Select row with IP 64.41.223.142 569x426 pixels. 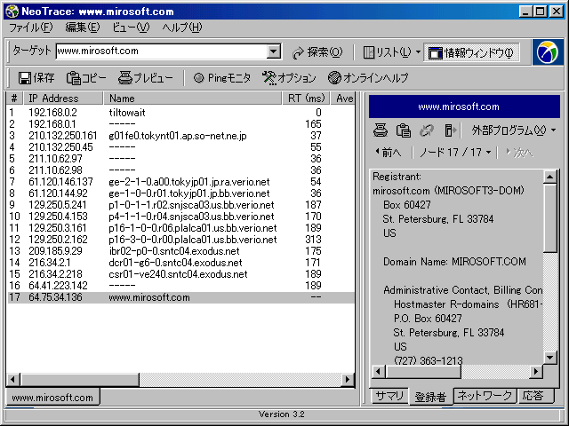180,286
